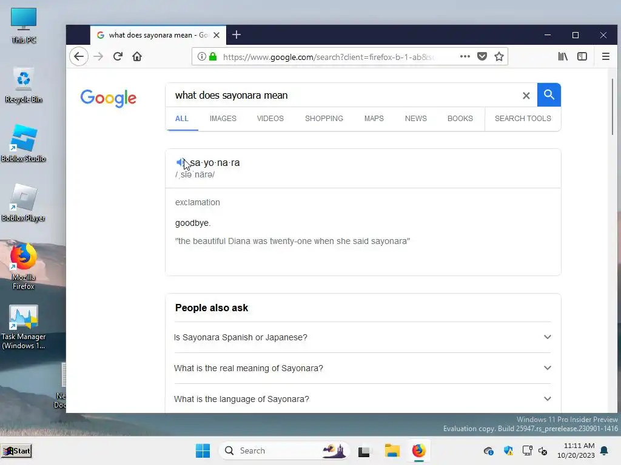This screenshot has width=621, height=465.
Task: Switch to the MAPS tab
Action: (374, 119)
